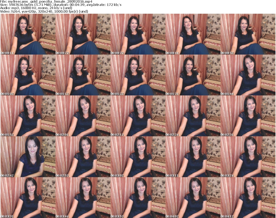Pick the thumbnail stamped 00:03:11

coord(193,157)
